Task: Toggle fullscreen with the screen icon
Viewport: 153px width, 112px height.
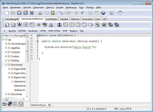Action: click(120, 13)
